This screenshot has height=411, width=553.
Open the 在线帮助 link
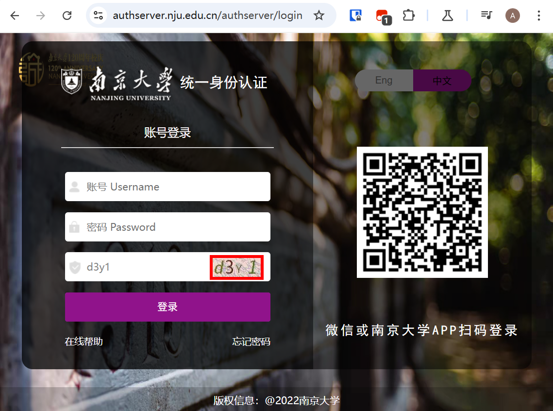pos(84,342)
